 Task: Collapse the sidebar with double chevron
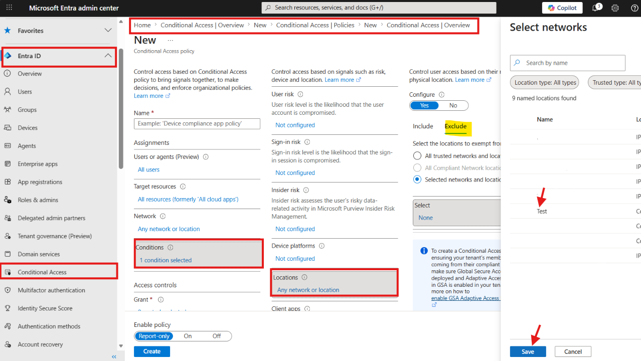tap(114, 356)
